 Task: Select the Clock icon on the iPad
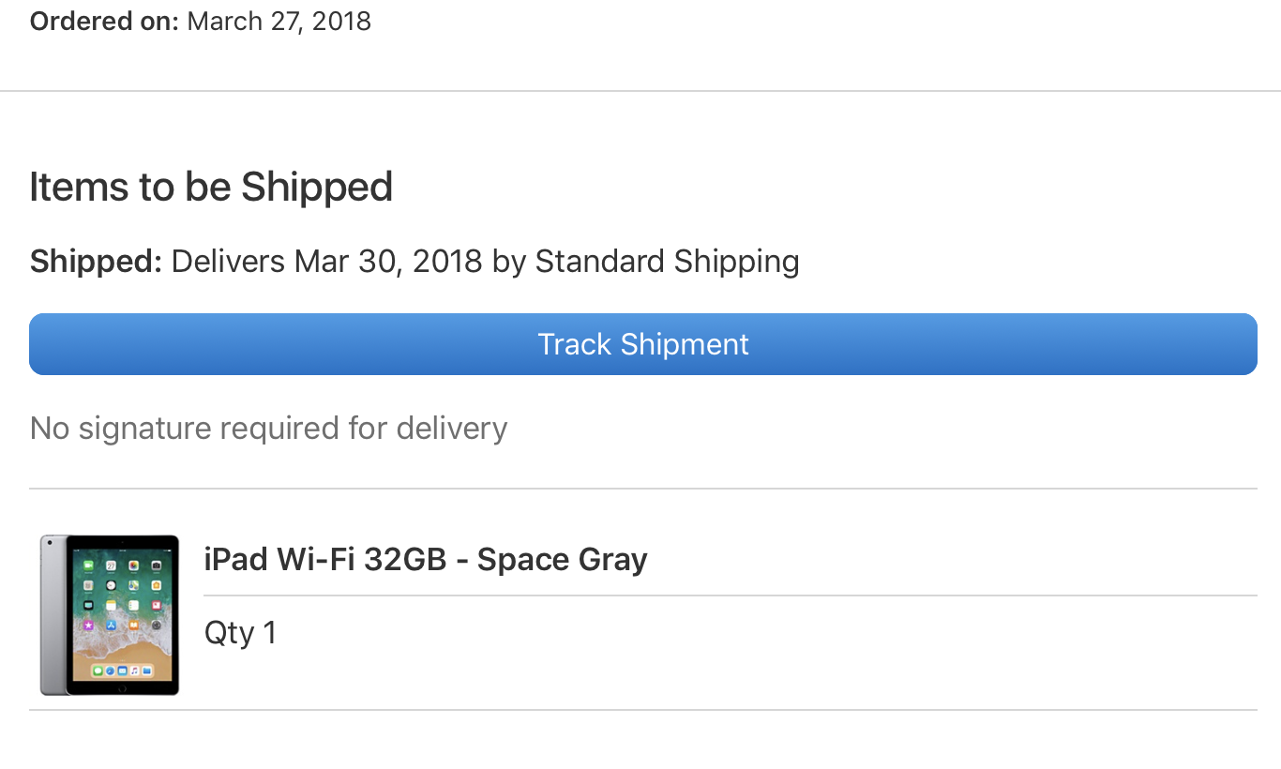pyautogui.click(x=111, y=585)
